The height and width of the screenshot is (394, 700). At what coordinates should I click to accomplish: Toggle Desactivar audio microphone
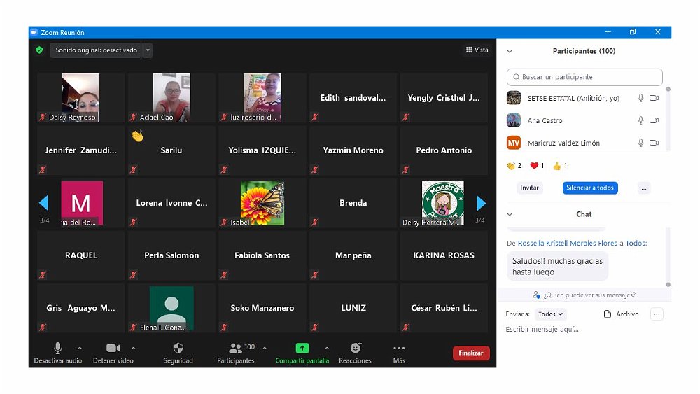coord(57,348)
